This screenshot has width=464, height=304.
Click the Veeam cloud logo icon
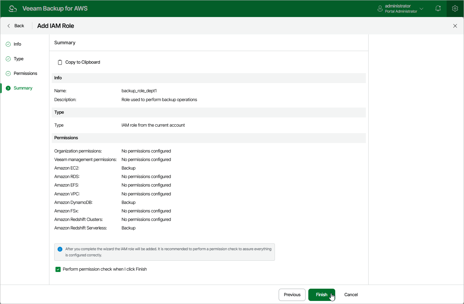pos(13,9)
